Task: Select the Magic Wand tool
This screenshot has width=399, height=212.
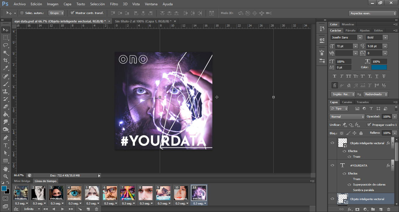Action: [6, 53]
